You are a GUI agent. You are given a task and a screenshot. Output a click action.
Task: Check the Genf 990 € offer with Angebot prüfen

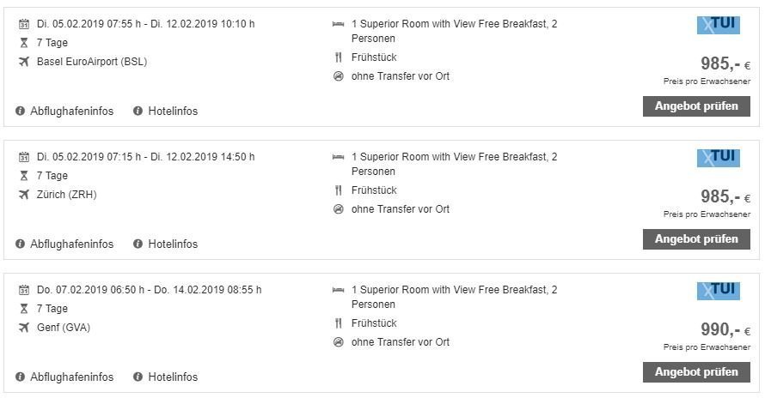coord(696,372)
